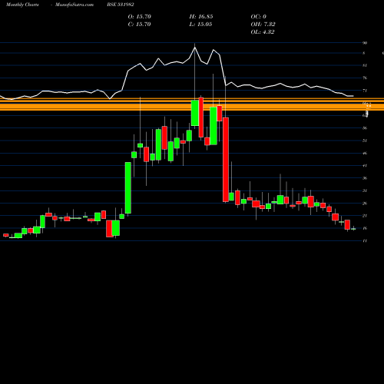
Task: Click the close value 'C: 15.70'
Action: (140, 24)
